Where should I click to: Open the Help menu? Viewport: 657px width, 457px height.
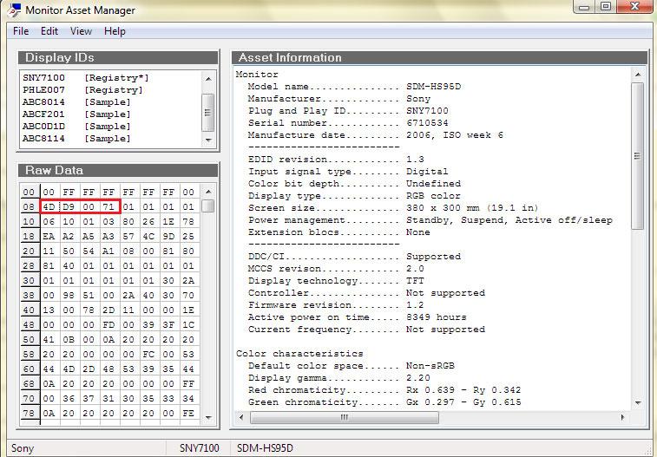(115, 31)
